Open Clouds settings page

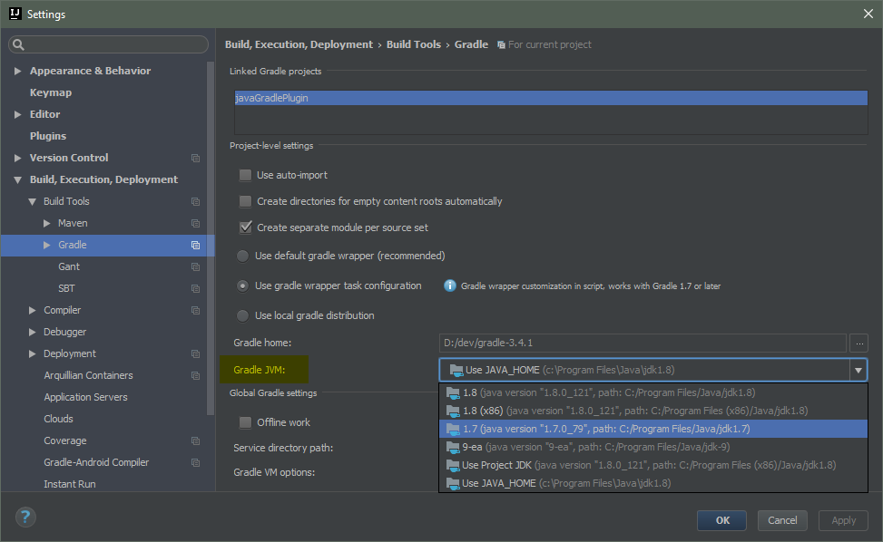(59, 419)
